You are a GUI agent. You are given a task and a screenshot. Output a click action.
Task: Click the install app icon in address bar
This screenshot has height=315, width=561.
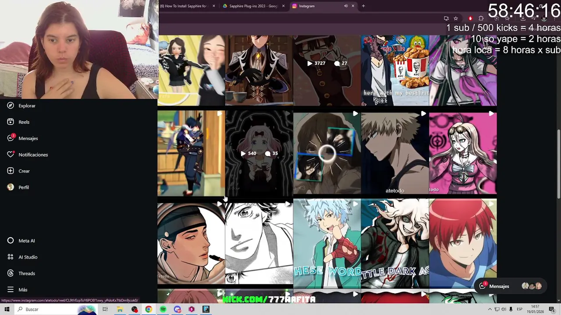[446, 18]
